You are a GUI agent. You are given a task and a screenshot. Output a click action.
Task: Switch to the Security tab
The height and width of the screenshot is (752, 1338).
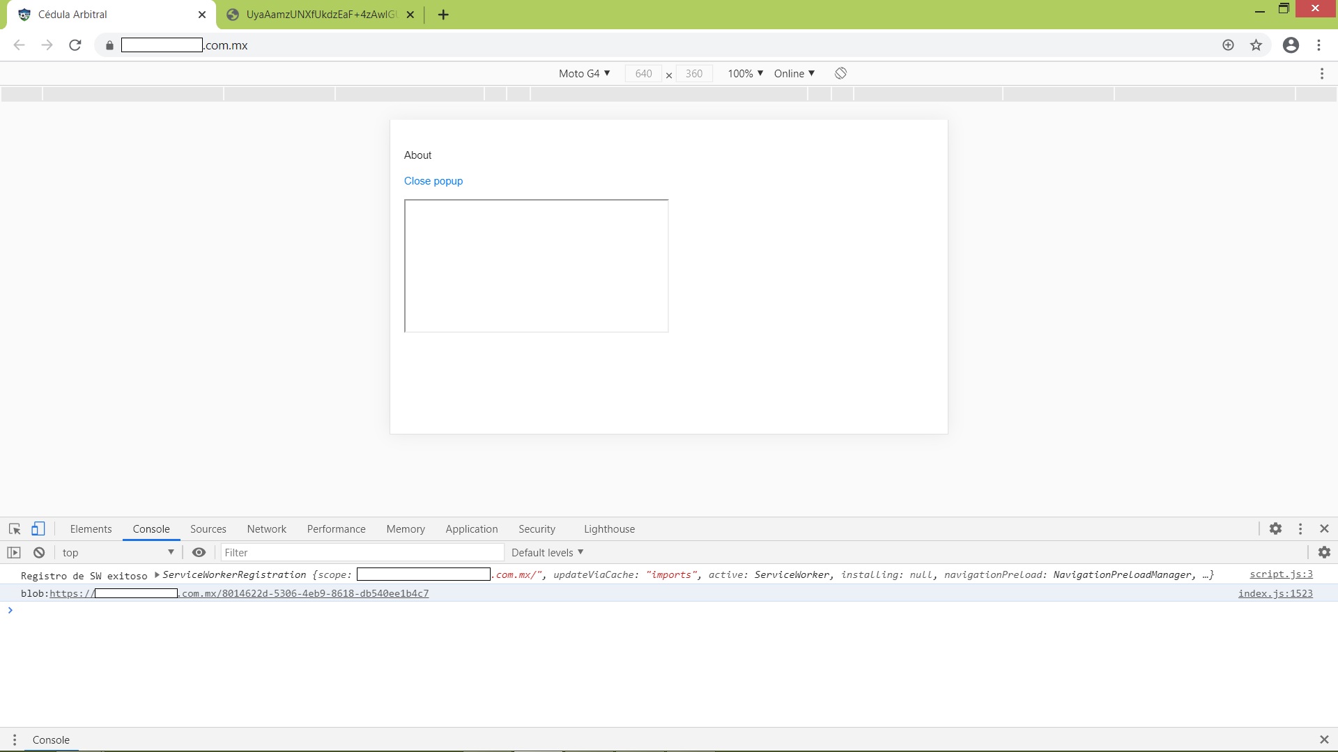(537, 528)
